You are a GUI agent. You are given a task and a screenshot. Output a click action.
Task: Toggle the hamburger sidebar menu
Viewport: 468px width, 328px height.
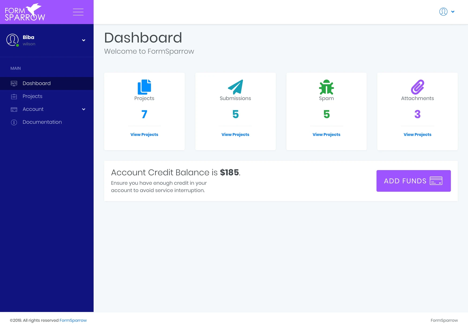[x=78, y=12]
